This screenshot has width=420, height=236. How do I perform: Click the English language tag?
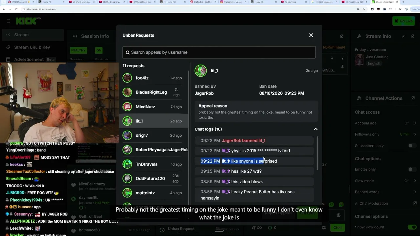click(x=374, y=64)
